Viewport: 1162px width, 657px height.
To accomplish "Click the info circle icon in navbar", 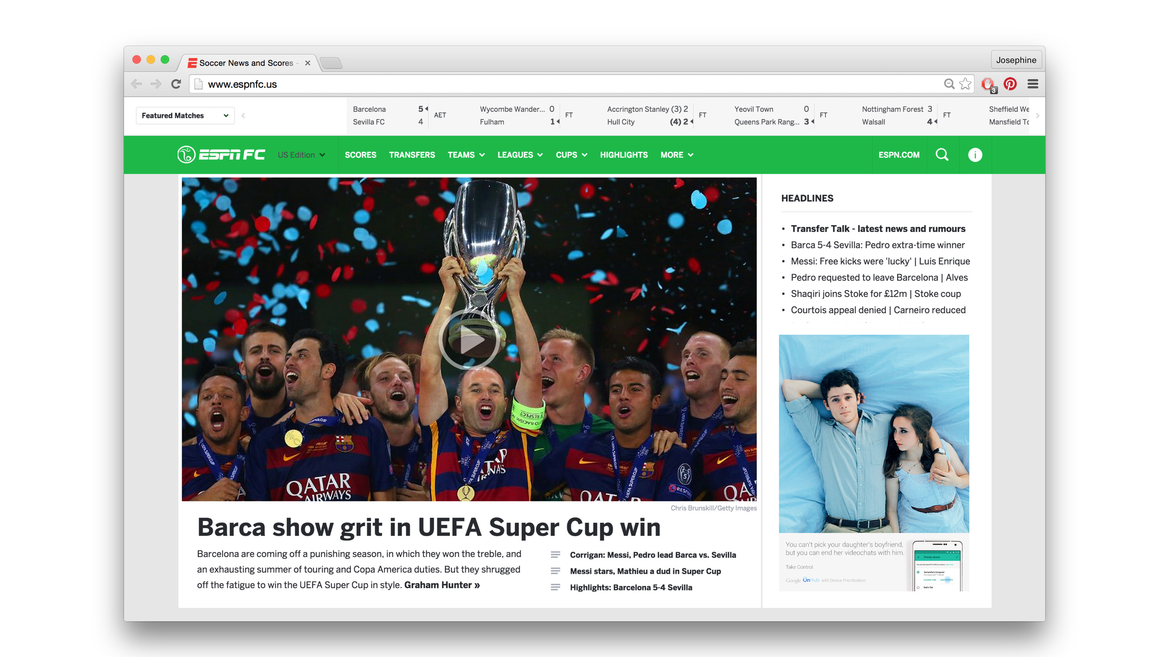I will [975, 155].
